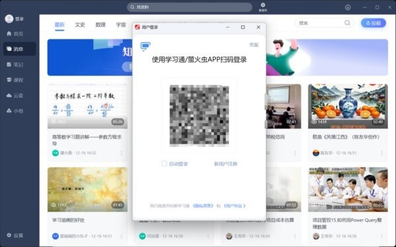The width and height of the screenshot is (396, 247).
Task: Minimize the 用户登录 dialog
Action: [x=228, y=27]
